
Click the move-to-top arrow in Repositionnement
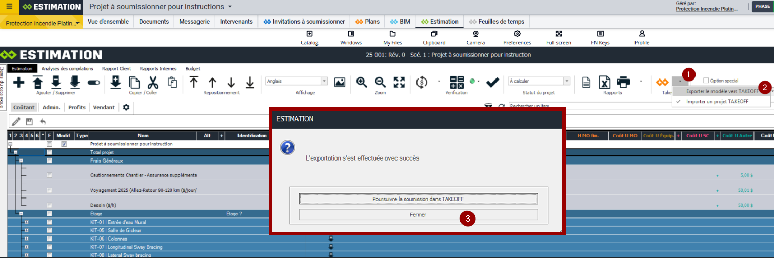[x=194, y=82]
